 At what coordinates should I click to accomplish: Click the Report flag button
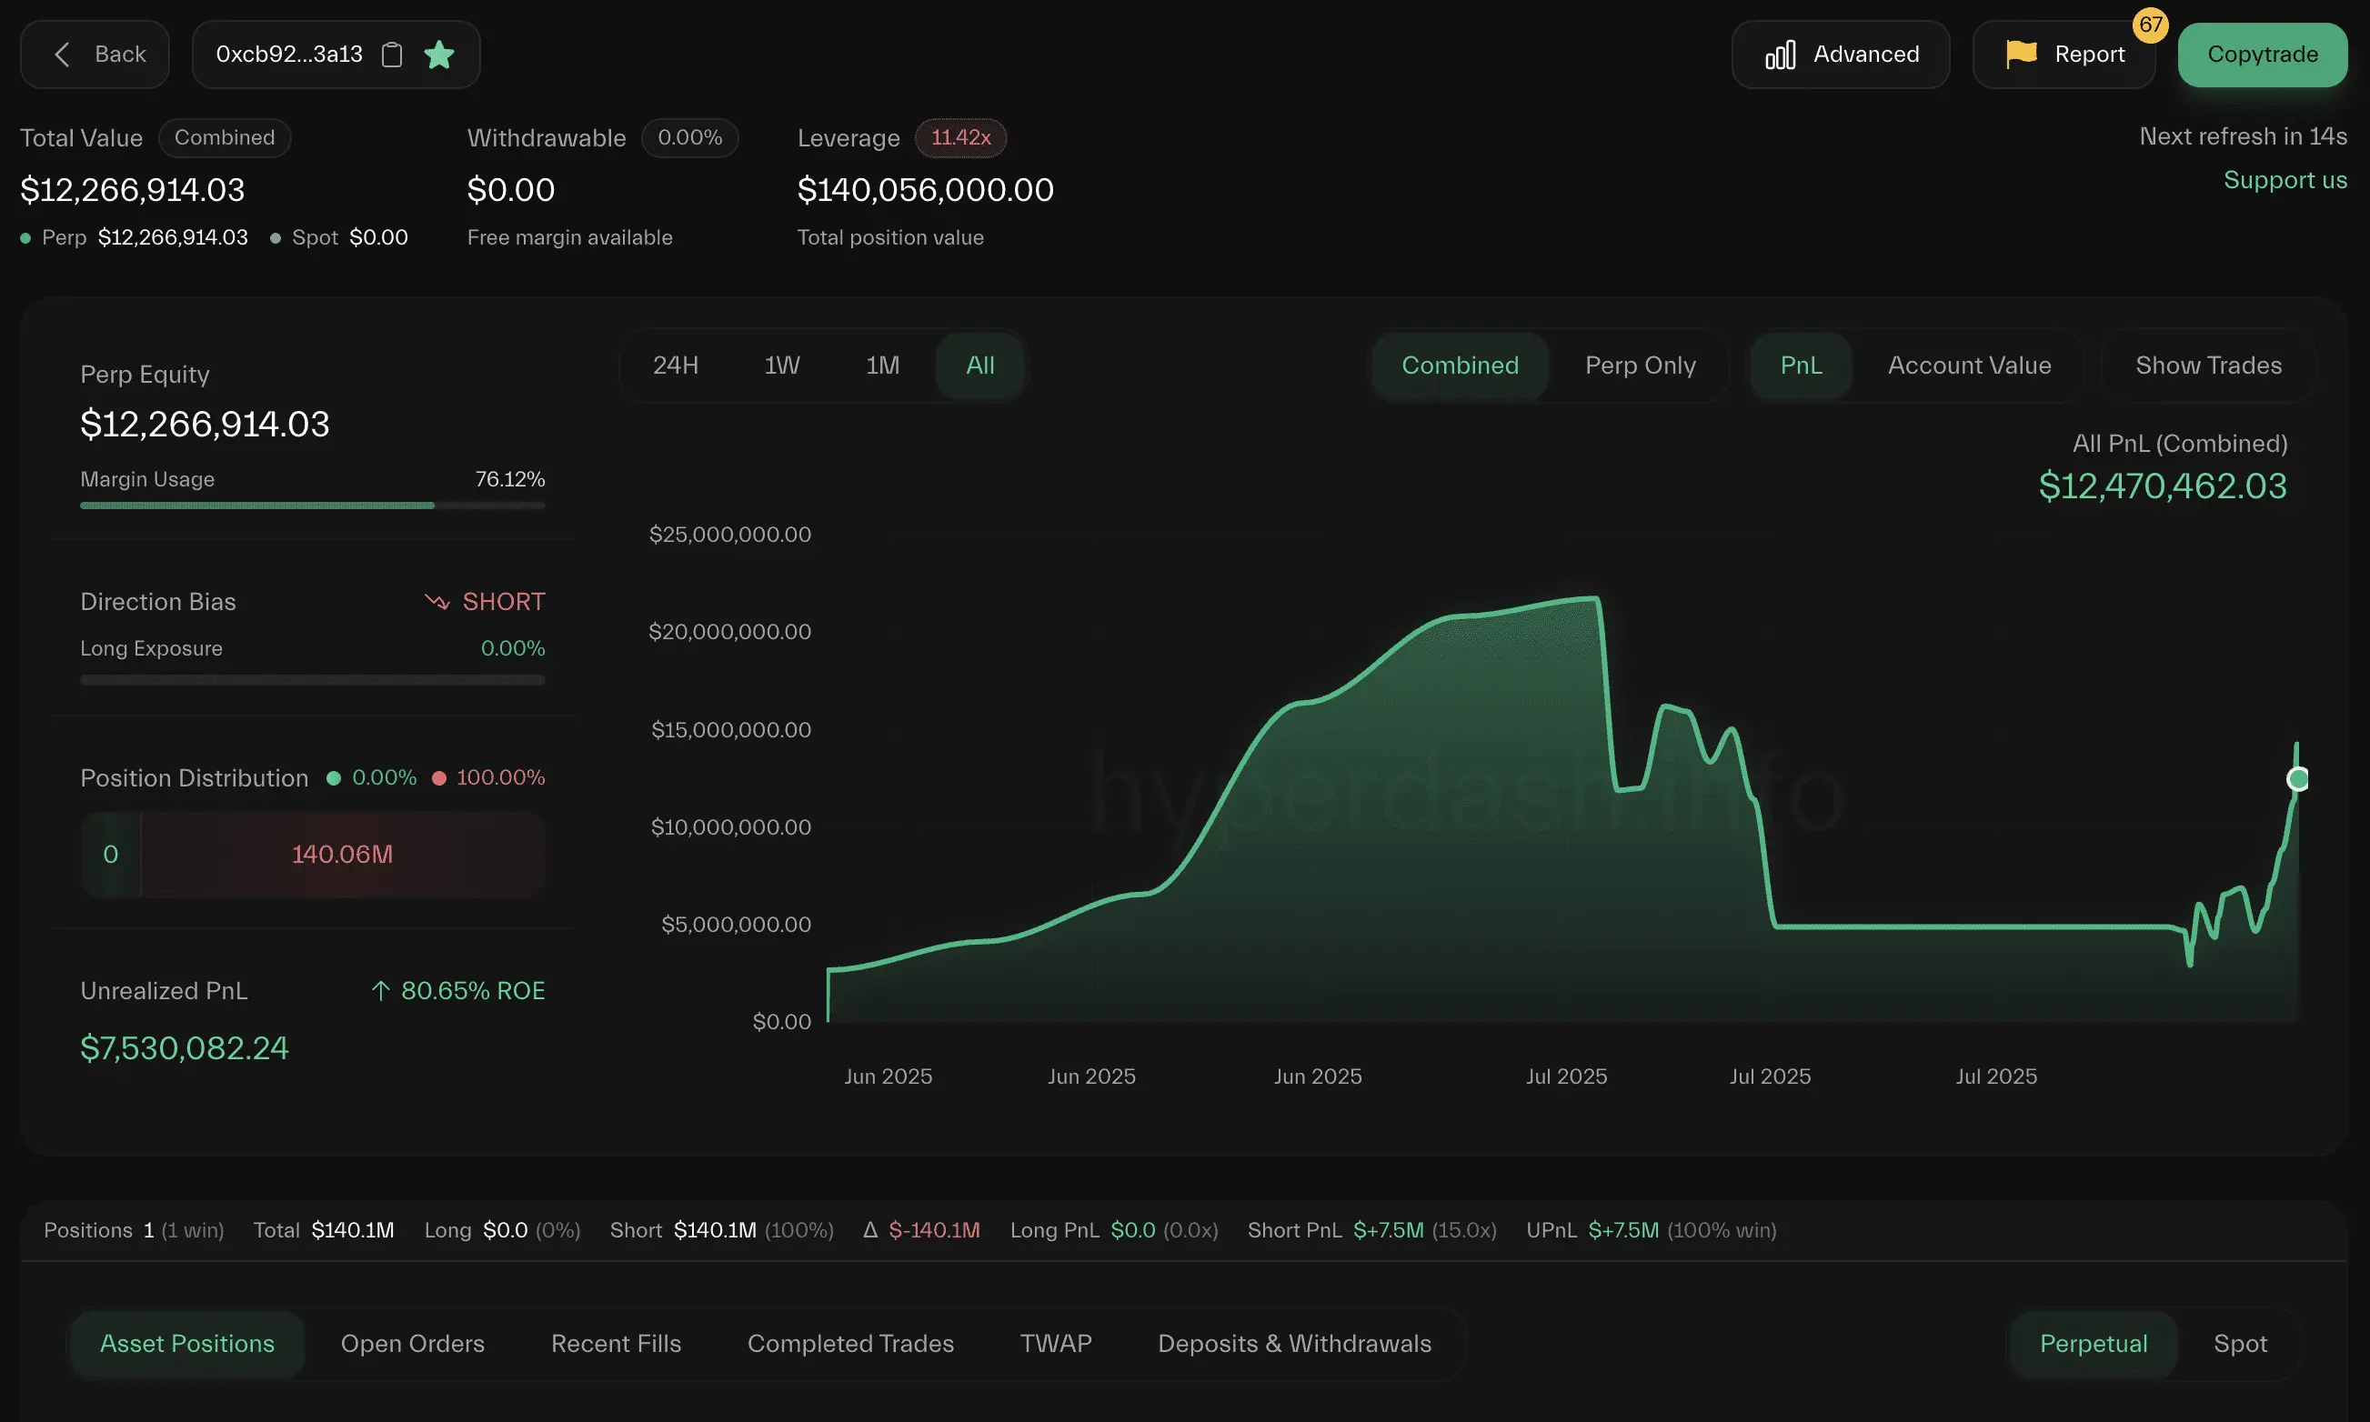pyautogui.click(x=2064, y=55)
